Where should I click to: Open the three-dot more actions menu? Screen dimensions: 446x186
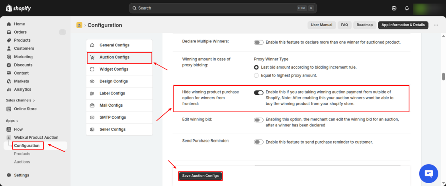pos(436,25)
